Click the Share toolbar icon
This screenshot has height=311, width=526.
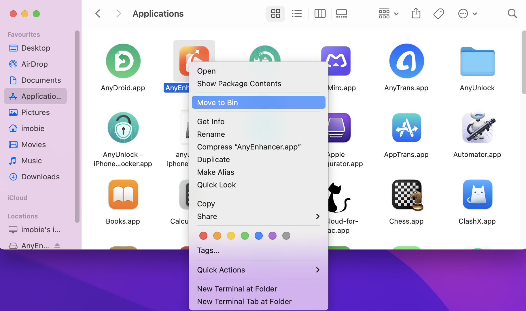[x=416, y=14]
